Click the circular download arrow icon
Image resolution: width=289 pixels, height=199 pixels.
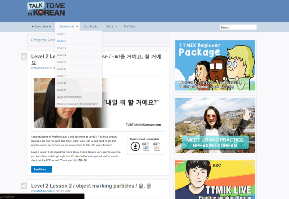[x=135, y=146]
